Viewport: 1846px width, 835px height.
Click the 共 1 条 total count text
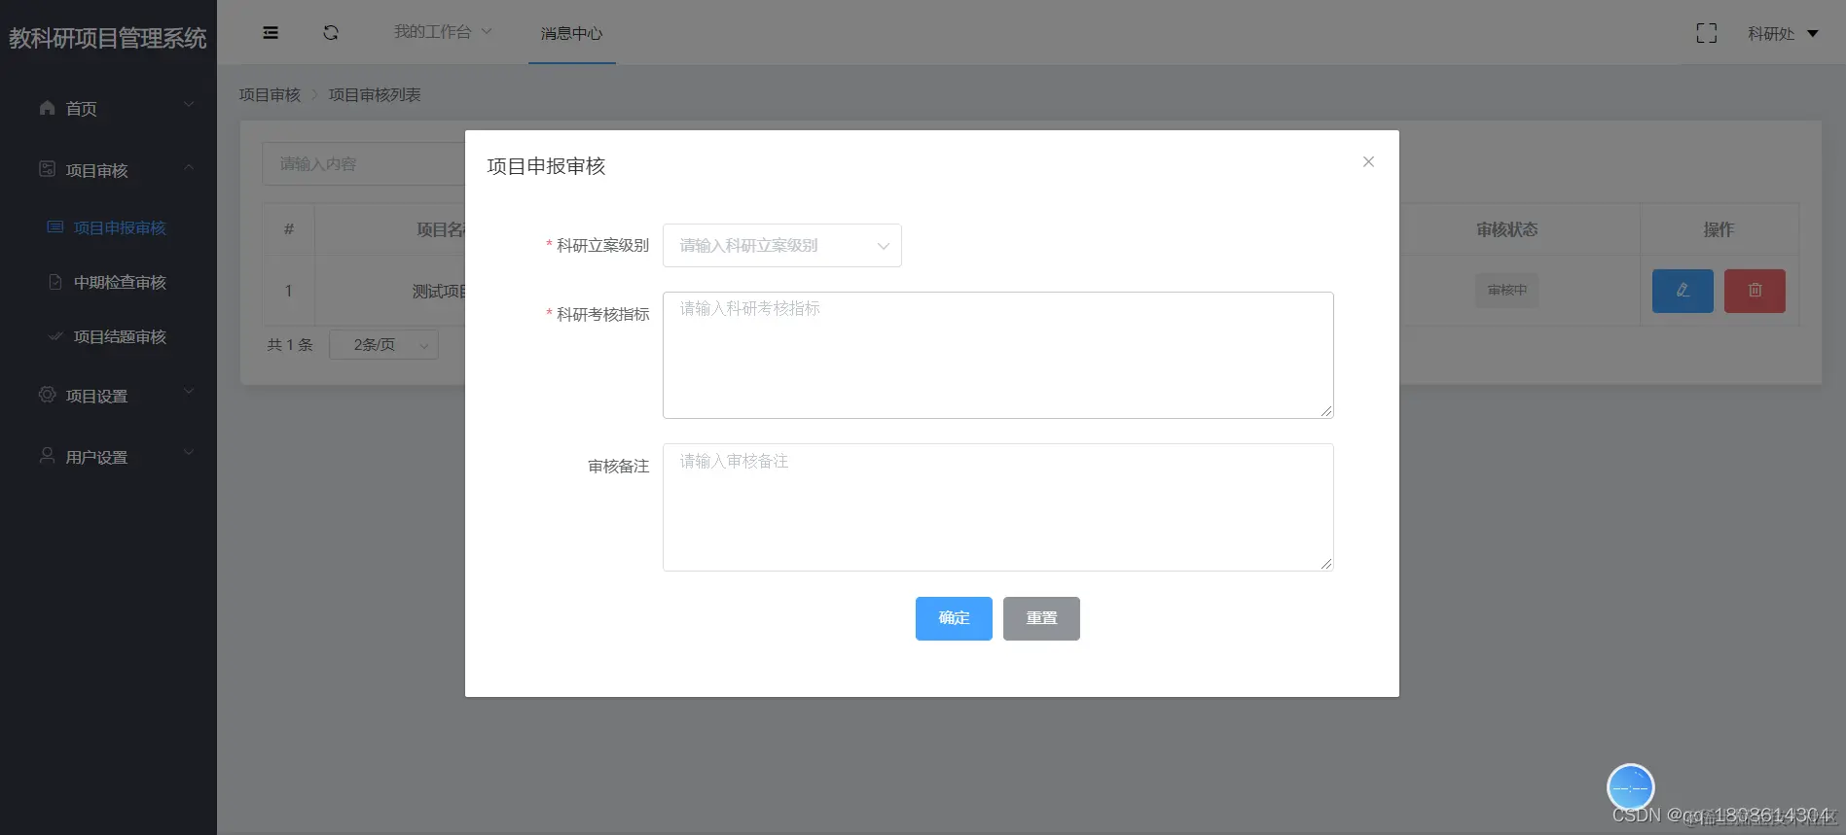[290, 345]
